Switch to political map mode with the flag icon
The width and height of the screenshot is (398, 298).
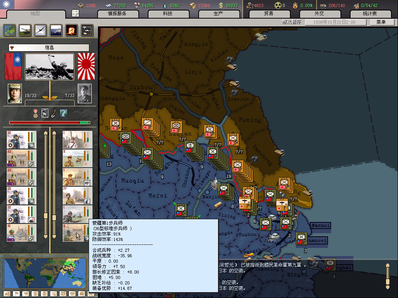(16, 294)
